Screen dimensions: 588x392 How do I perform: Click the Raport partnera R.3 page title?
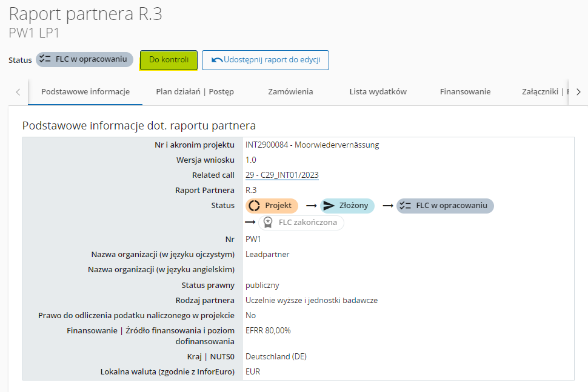point(85,15)
